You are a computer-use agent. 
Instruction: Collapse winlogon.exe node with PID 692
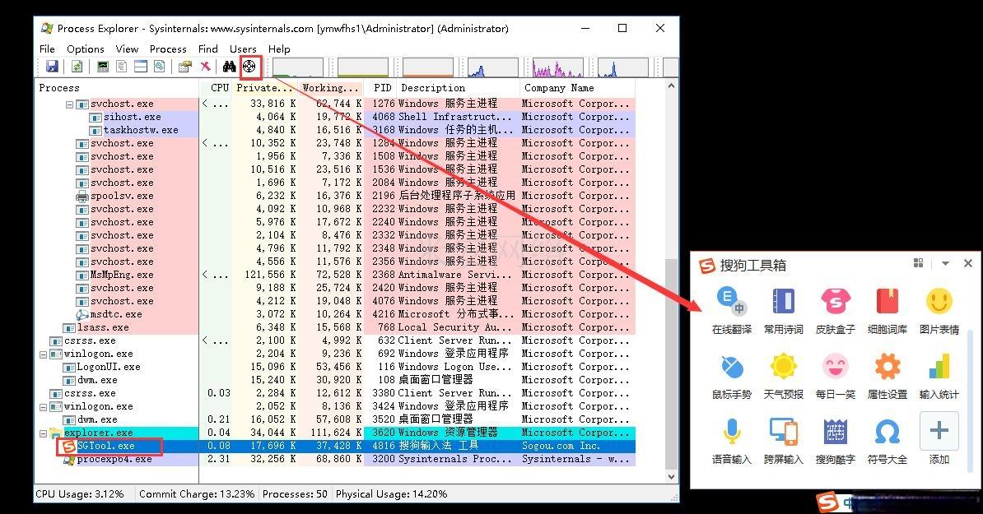(x=44, y=354)
